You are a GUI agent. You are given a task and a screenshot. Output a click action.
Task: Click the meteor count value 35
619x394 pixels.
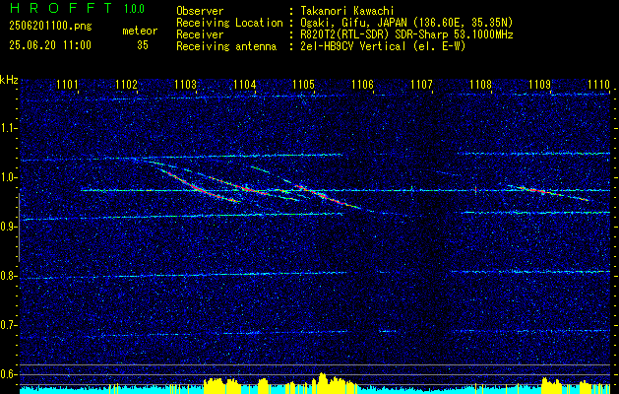[x=143, y=45]
